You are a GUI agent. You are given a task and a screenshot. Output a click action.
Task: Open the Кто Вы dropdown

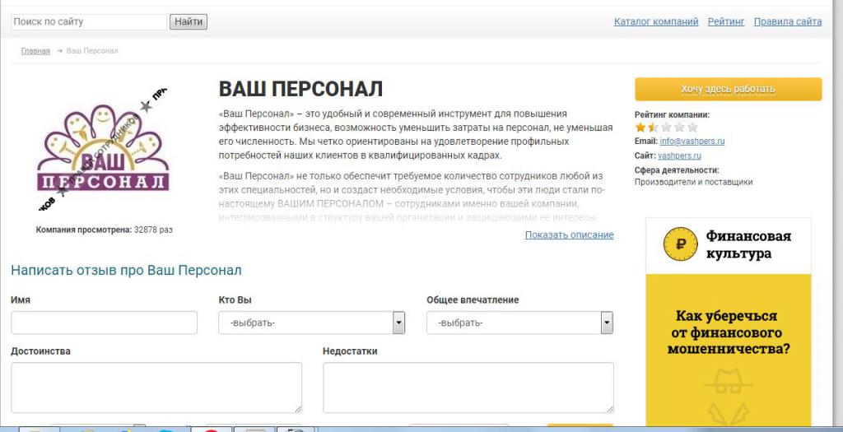312,323
